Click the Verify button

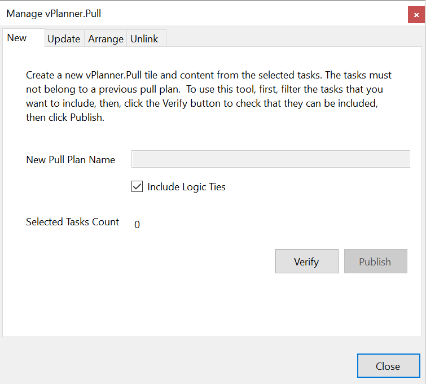pos(307,261)
